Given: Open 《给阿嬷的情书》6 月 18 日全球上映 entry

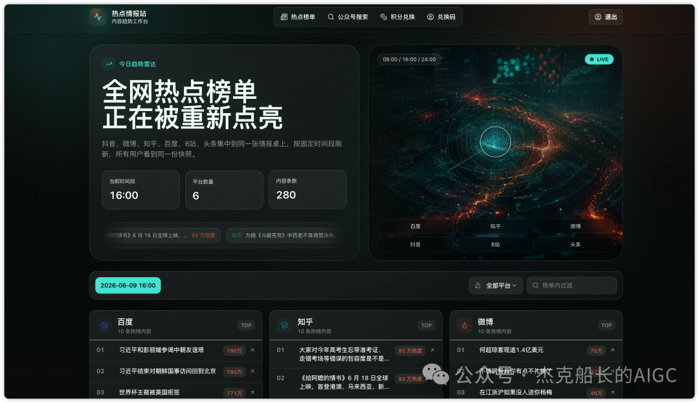Looking at the screenshot, I should pyautogui.click(x=344, y=382).
